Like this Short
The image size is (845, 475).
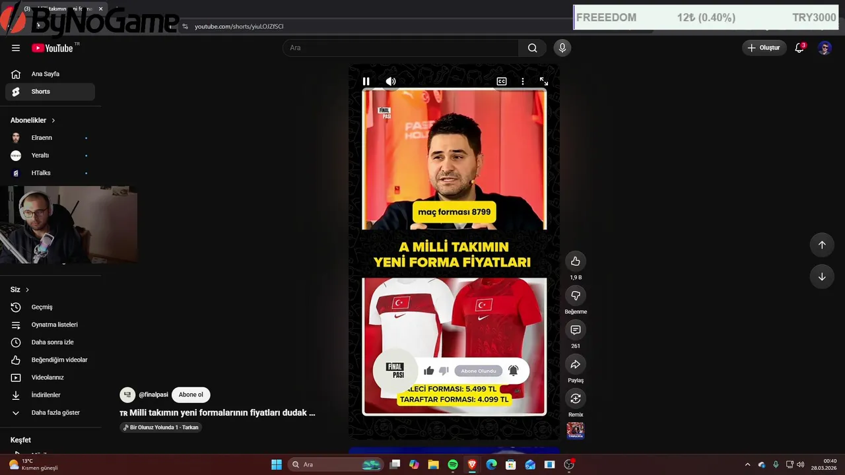point(576,261)
